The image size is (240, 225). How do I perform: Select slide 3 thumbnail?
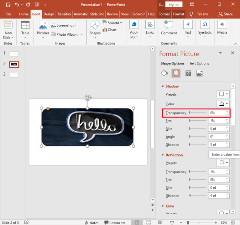coord(14,75)
